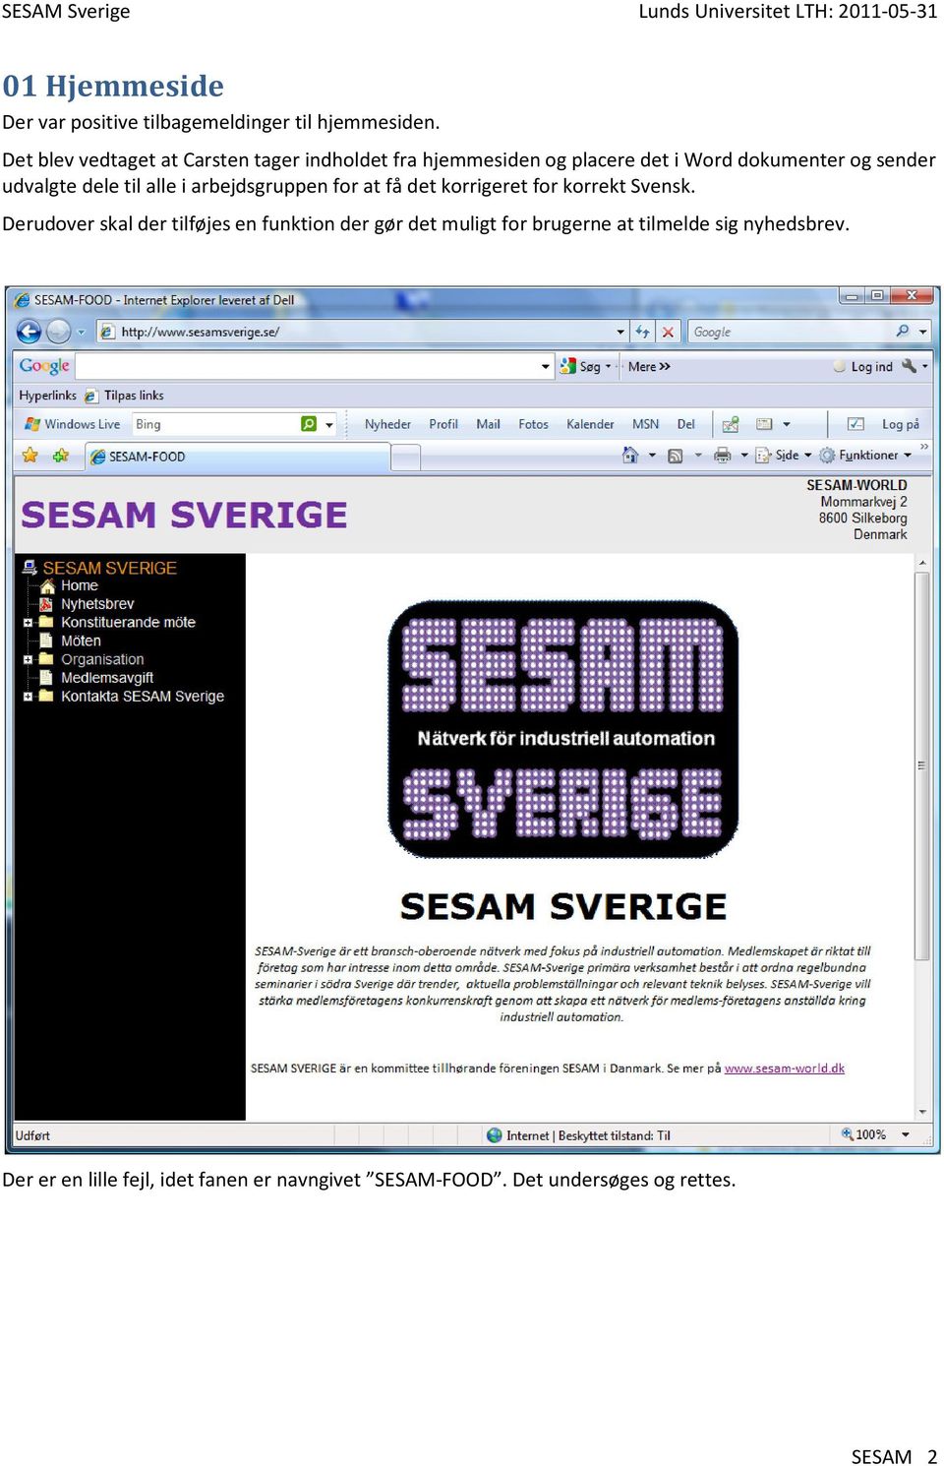Open the zoom level dropdown arrow
This screenshot has width=944, height=1466.
[x=905, y=1134]
